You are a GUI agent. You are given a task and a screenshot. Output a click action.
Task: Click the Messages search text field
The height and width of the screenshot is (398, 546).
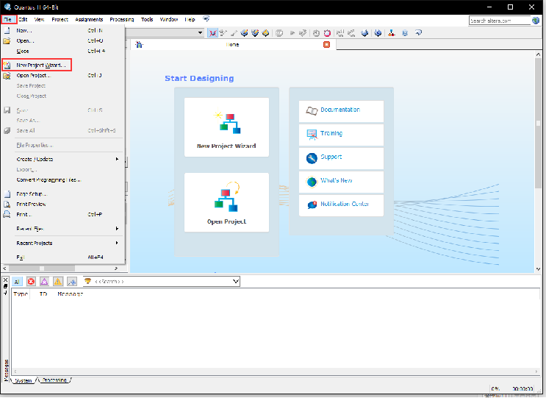point(162,281)
